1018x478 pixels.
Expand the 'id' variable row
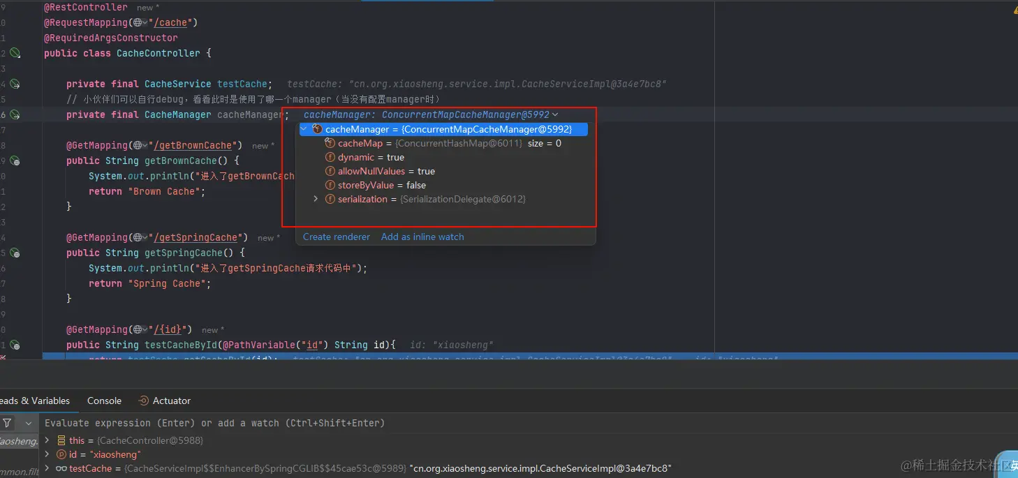coord(47,454)
